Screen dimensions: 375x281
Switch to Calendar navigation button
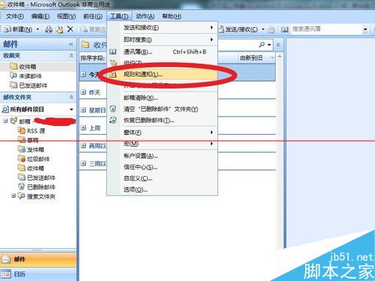pyautogui.click(x=38, y=274)
